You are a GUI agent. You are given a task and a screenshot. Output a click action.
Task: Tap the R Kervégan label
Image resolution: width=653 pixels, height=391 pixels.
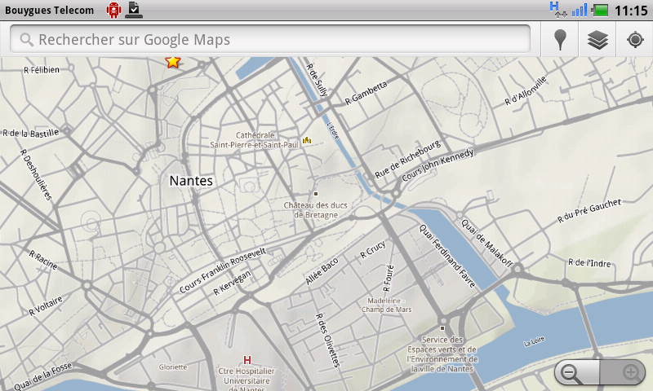pyautogui.click(x=232, y=283)
